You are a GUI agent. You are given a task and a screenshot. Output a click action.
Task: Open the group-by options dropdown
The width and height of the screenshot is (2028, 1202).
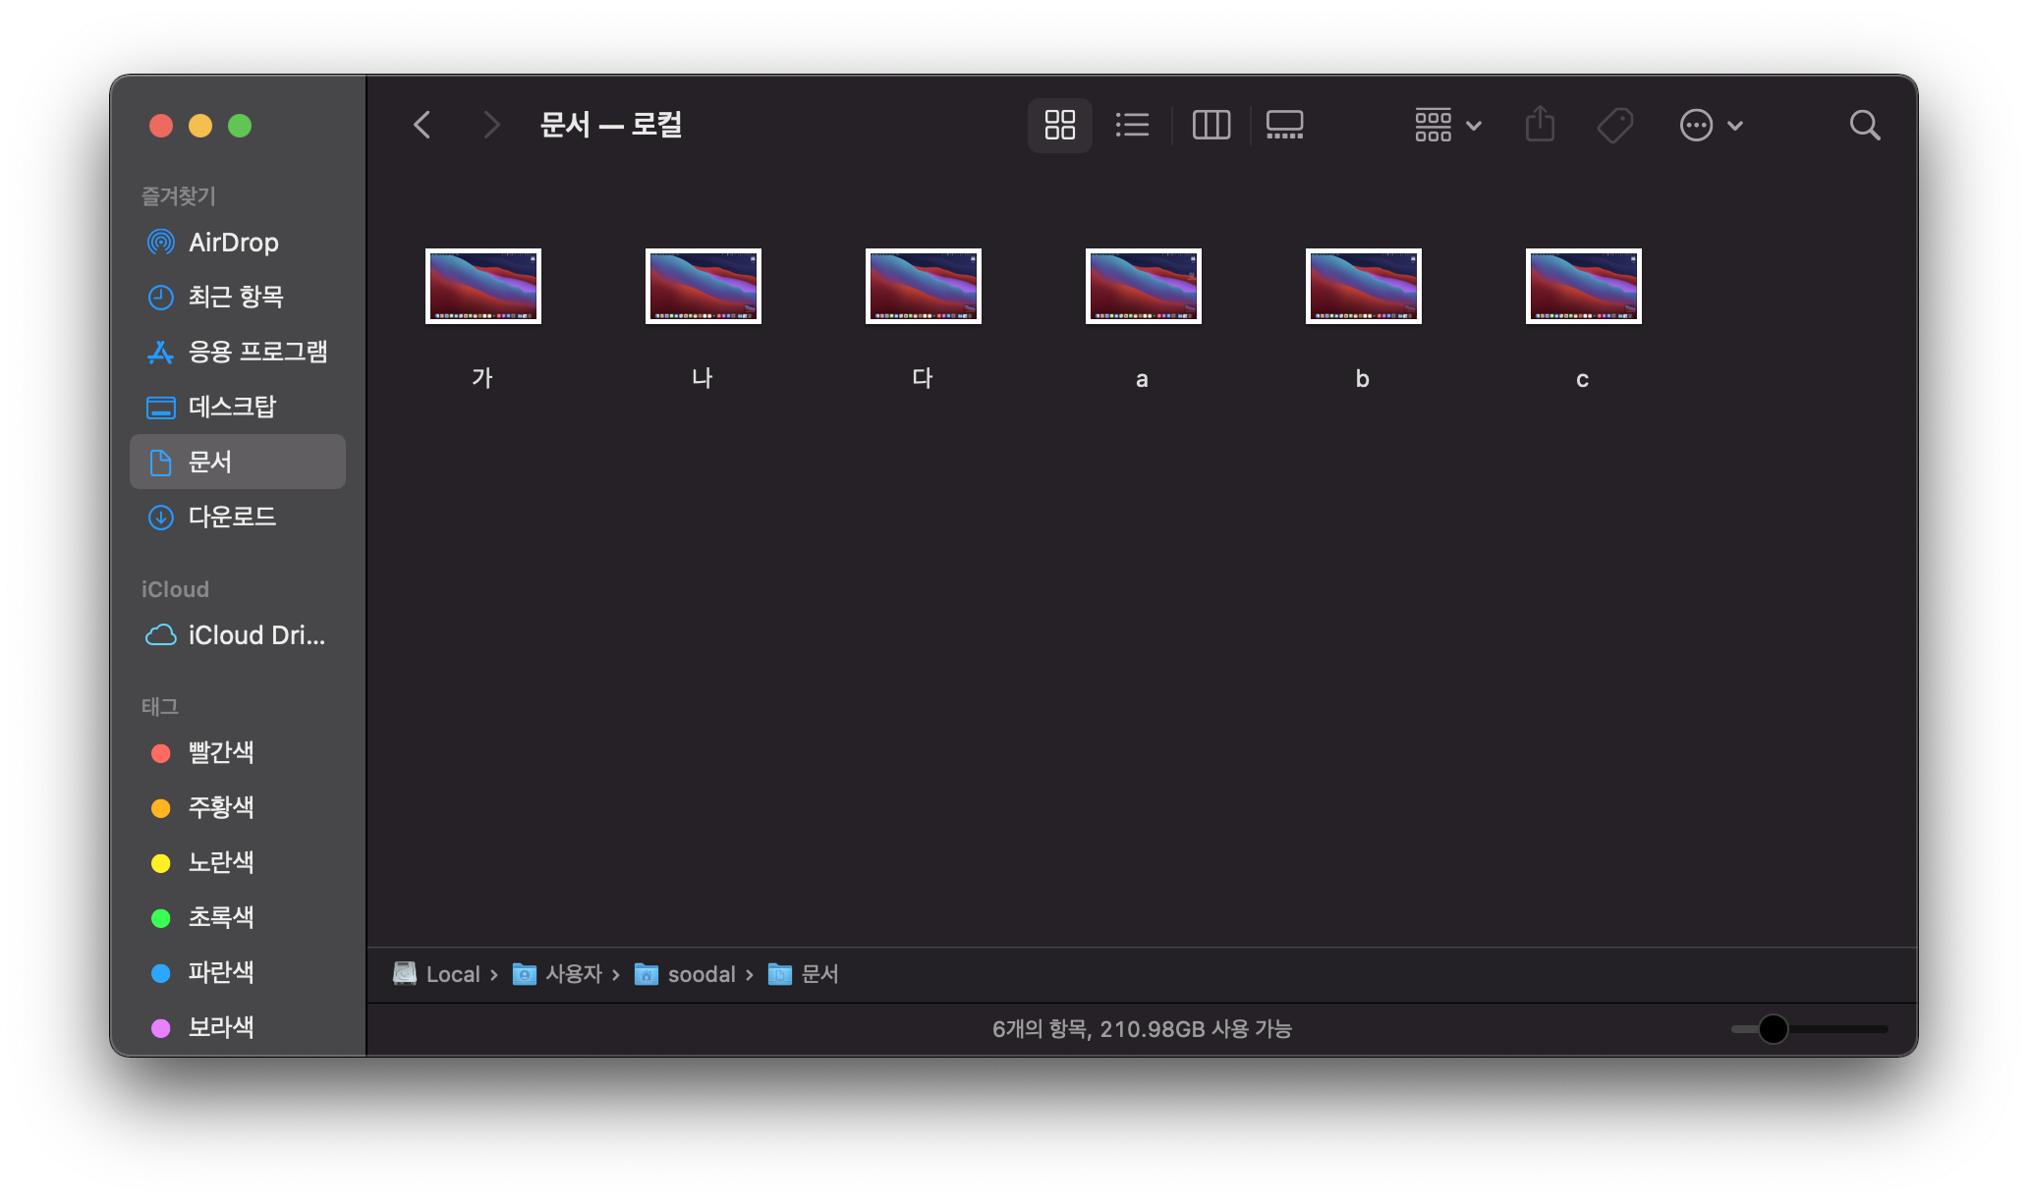[x=1447, y=125]
